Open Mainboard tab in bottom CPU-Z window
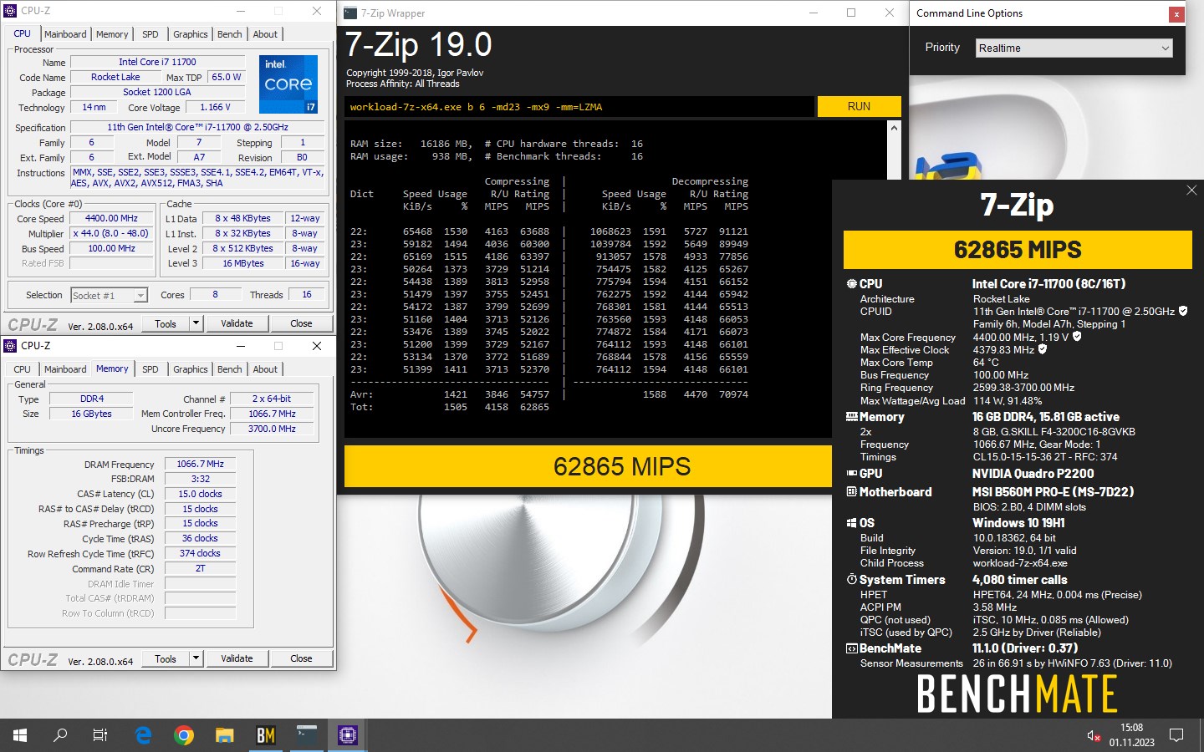Viewport: 1204px width, 752px height. 65,369
